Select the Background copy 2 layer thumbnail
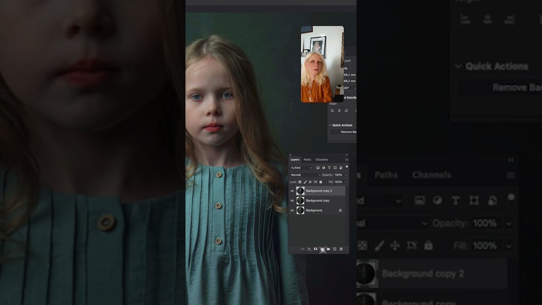This screenshot has height=305, width=542. coord(300,191)
